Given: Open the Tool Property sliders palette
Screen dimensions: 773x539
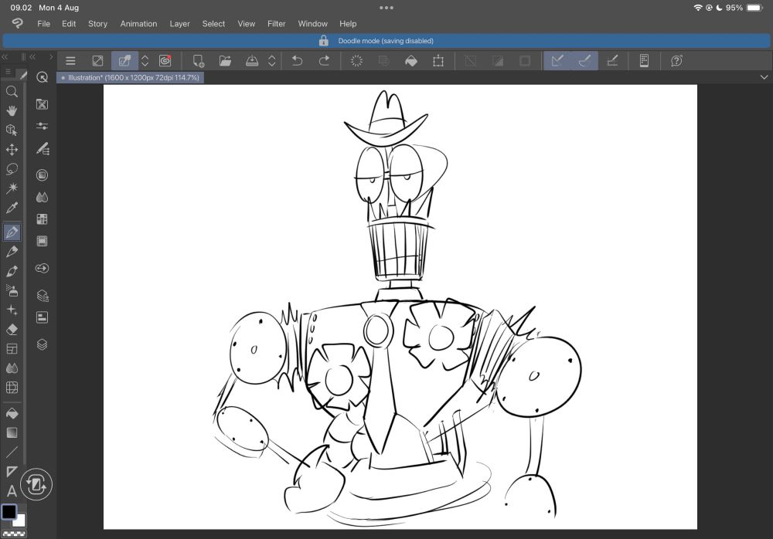Looking at the screenshot, I should 43,126.
